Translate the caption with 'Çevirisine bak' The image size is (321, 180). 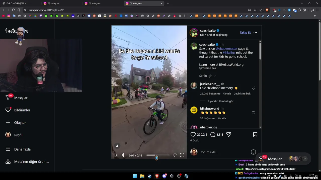(208, 68)
